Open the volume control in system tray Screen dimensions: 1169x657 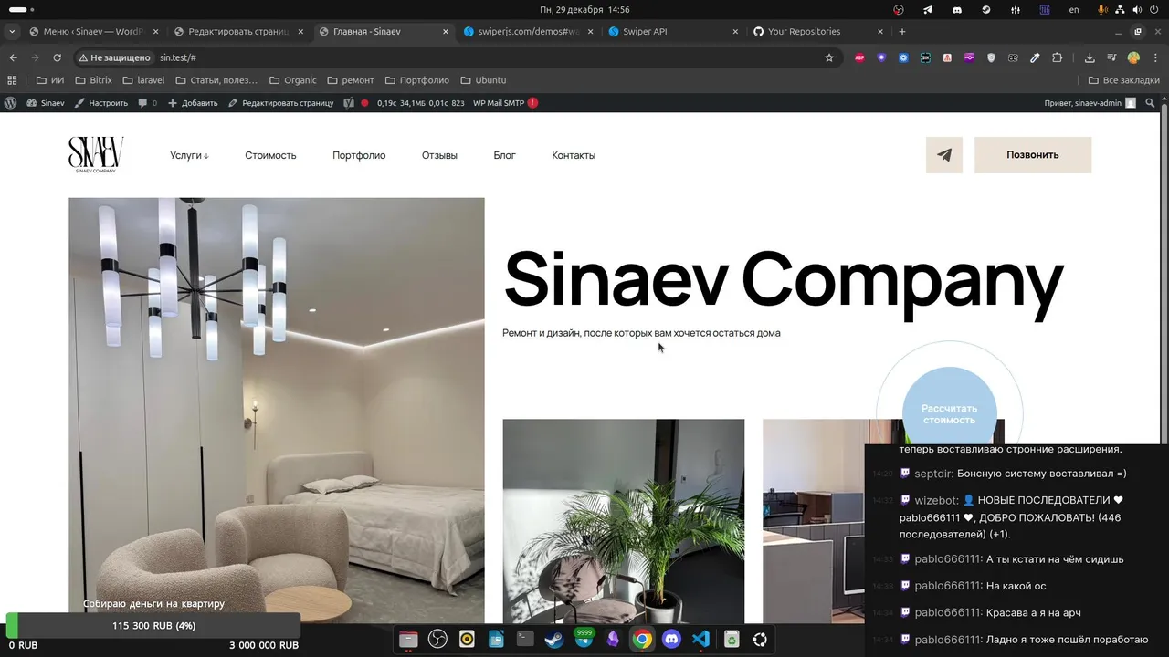[1137, 9]
